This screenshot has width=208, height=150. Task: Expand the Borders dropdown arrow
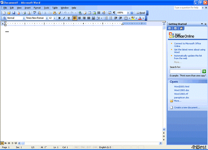pos(129,18)
